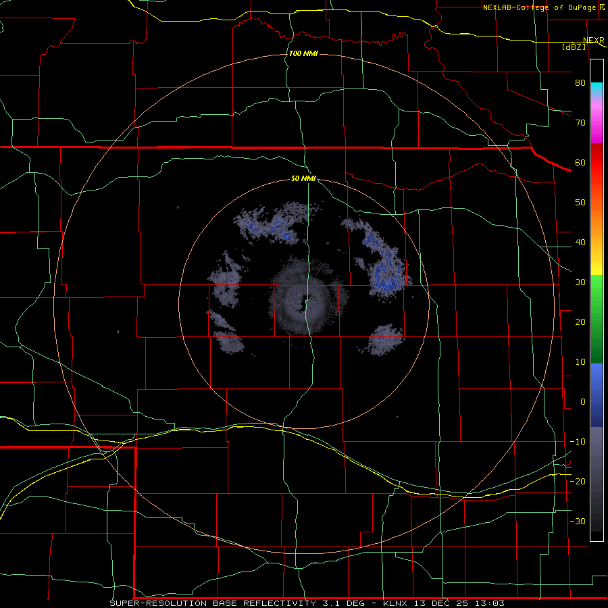Click the KLNX station identifier in the footer
Viewport: 608px width, 608px height.
click(x=395, y=603)
